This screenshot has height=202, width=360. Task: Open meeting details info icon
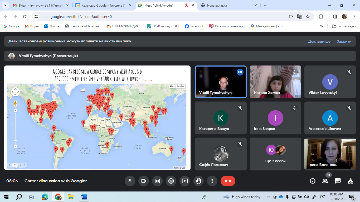point(313,181)
